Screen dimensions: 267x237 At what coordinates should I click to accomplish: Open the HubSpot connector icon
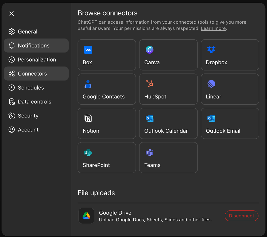[x=150, y=84]
